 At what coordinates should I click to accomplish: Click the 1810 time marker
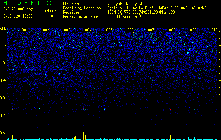[213, 30]
